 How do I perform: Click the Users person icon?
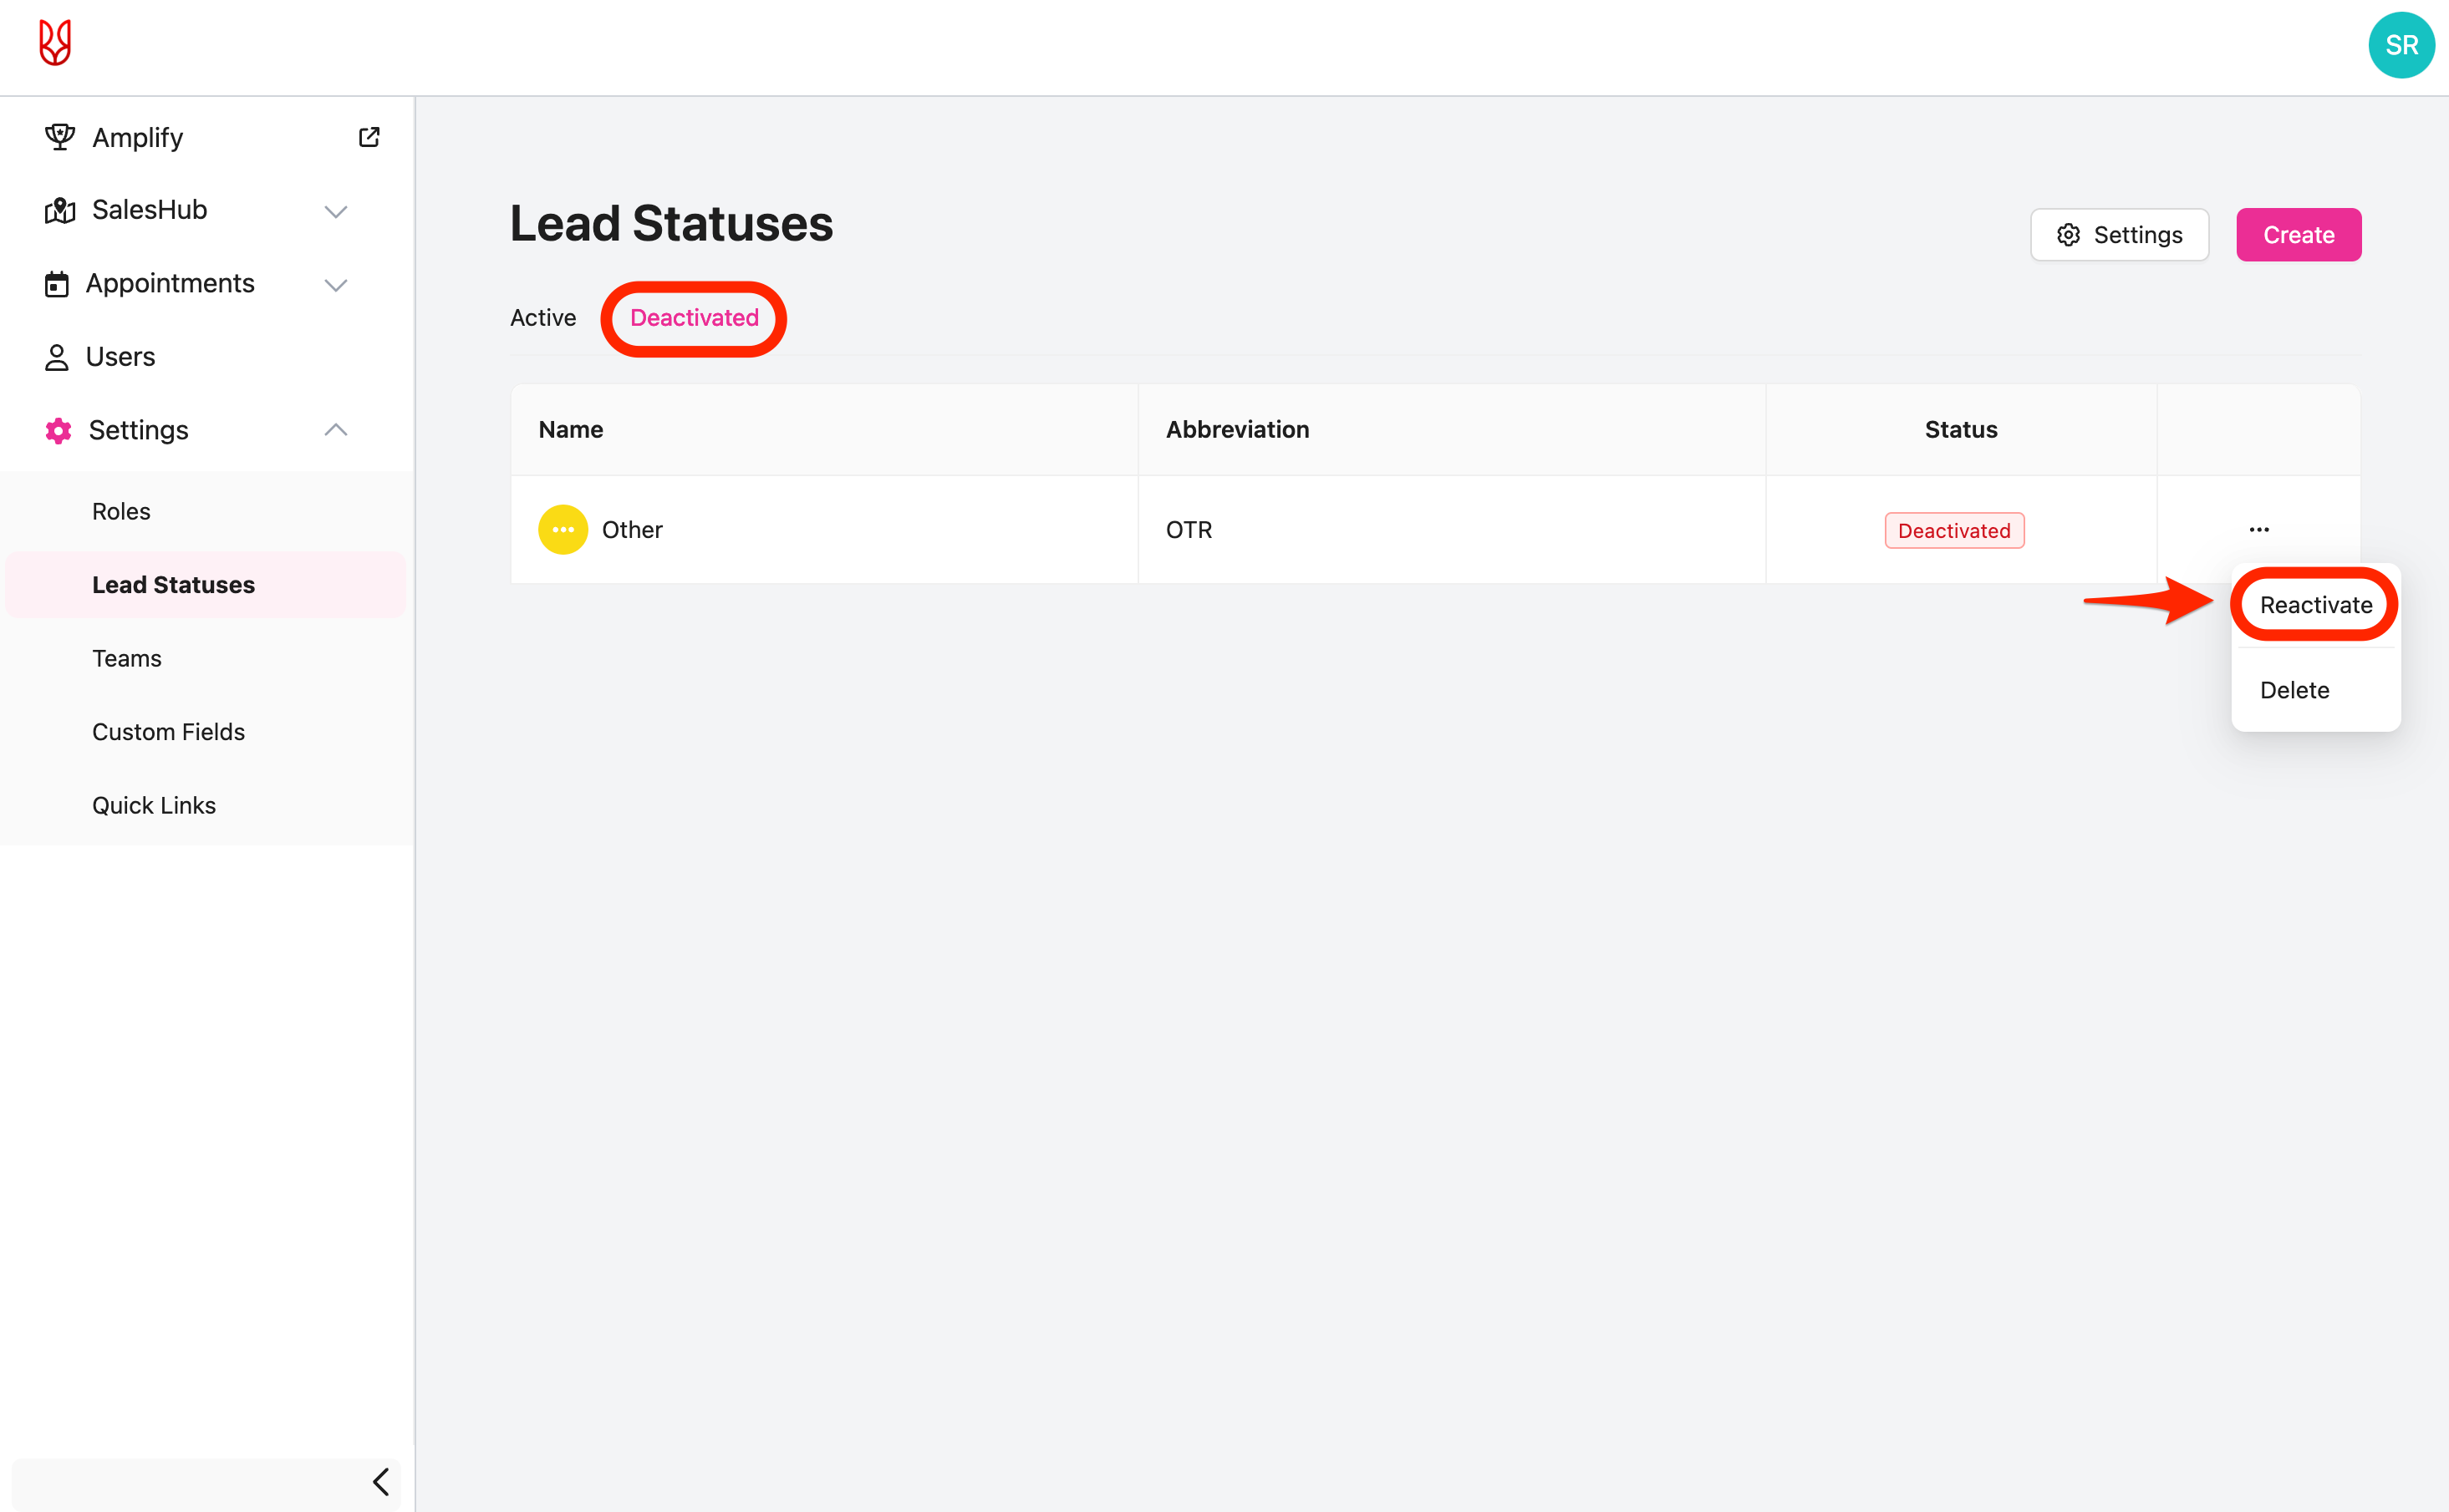(x=57, y=357)
